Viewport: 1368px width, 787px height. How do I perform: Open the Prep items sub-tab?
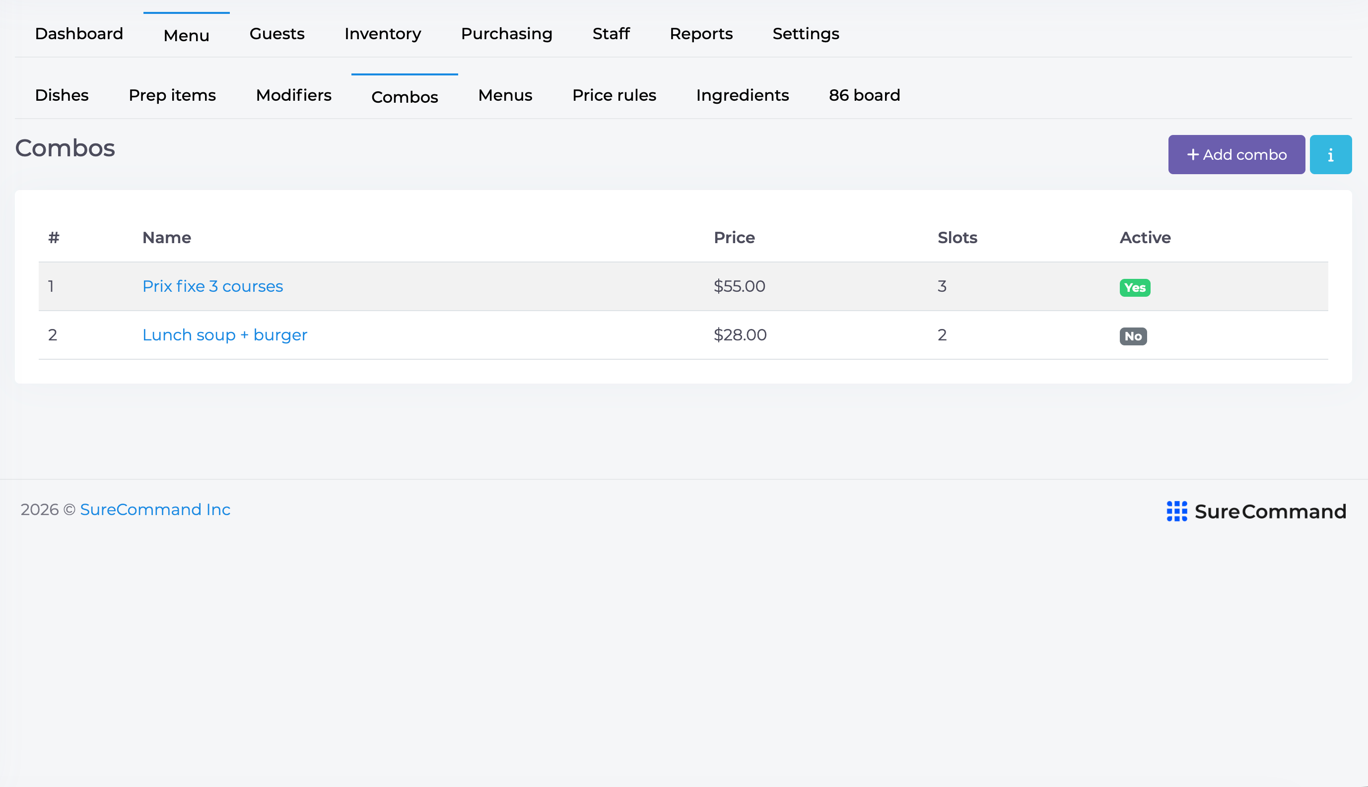pyautogui.click(x=172, y=95)
